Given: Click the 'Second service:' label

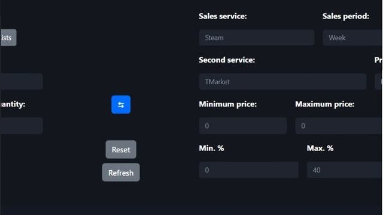Looking at the screenshot, I should (x=227, y=60).
